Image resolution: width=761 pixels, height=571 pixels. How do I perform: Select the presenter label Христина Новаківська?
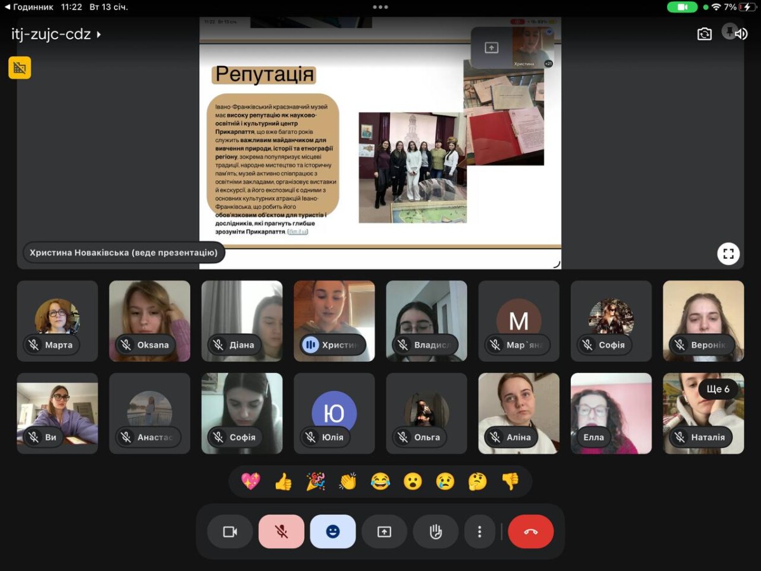[124, 253]
